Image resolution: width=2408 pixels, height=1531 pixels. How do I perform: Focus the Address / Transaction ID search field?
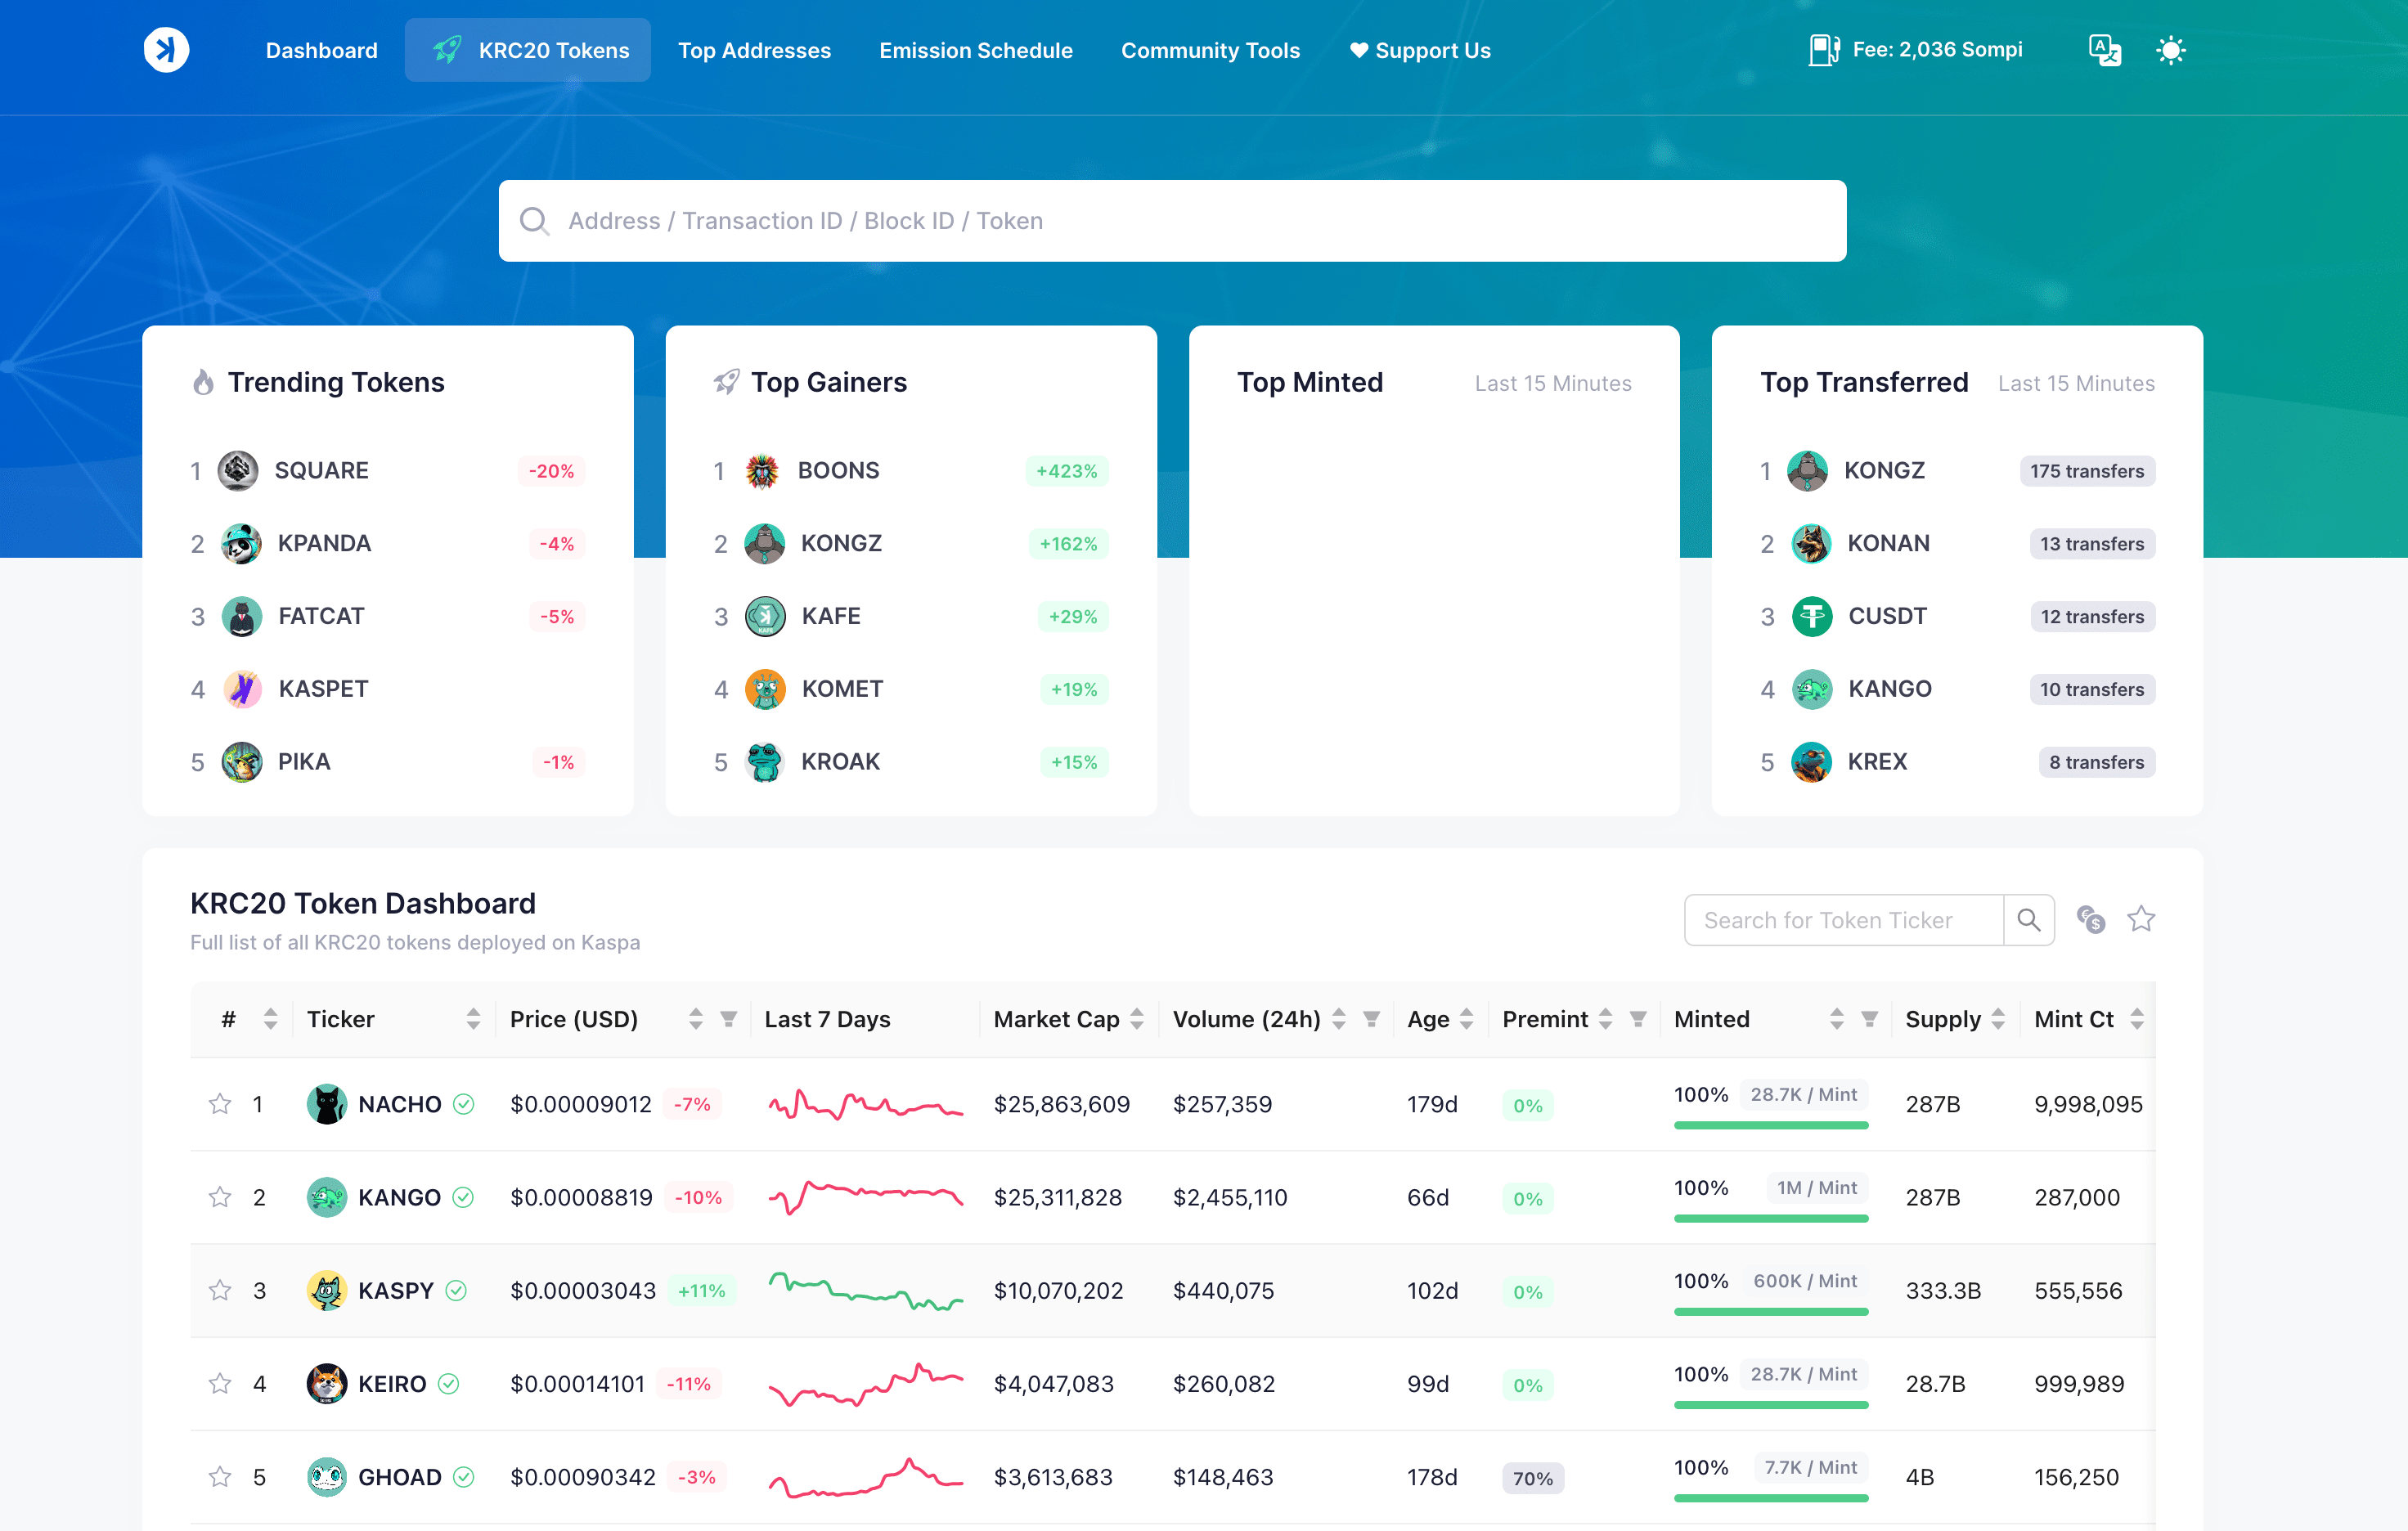1172,221
